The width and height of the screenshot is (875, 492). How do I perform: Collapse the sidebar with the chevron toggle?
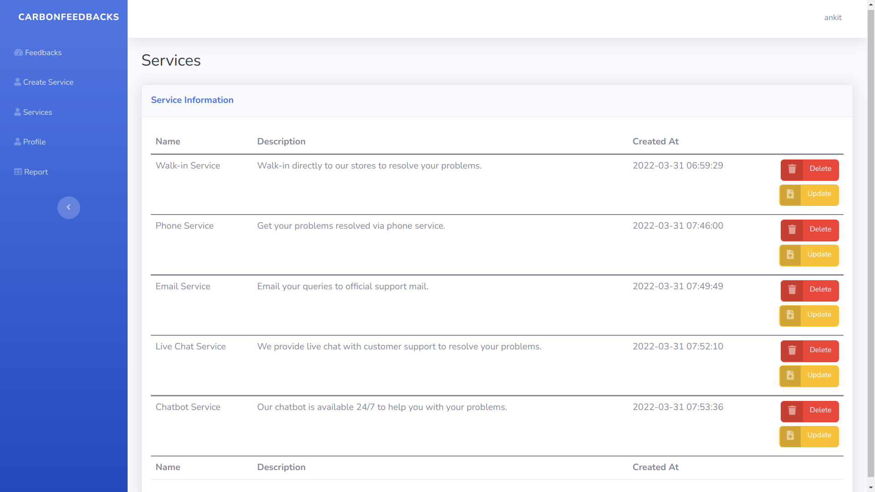(x=69, y=207)
